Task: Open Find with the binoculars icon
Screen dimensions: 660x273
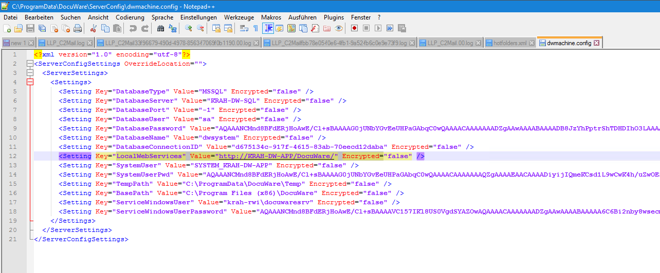Action: click(x=160, y=28)
